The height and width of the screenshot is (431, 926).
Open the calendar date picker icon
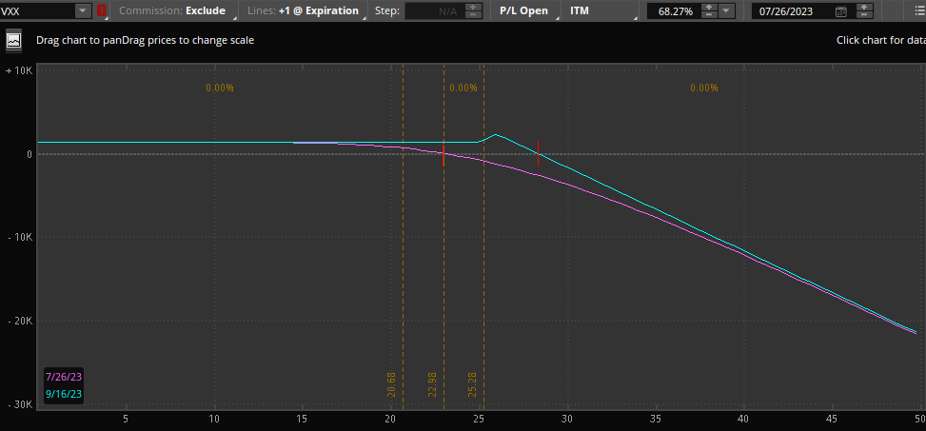[x=840, y=11]
